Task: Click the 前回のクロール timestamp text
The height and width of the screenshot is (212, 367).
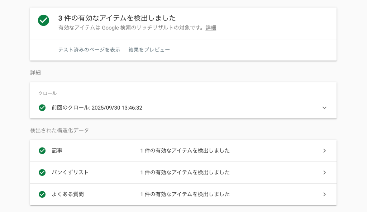Action: pyautogui.click(x=97, y=107)
